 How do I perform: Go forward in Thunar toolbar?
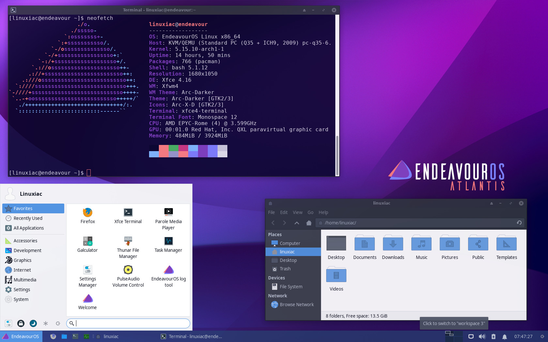[x=284, y=223]
